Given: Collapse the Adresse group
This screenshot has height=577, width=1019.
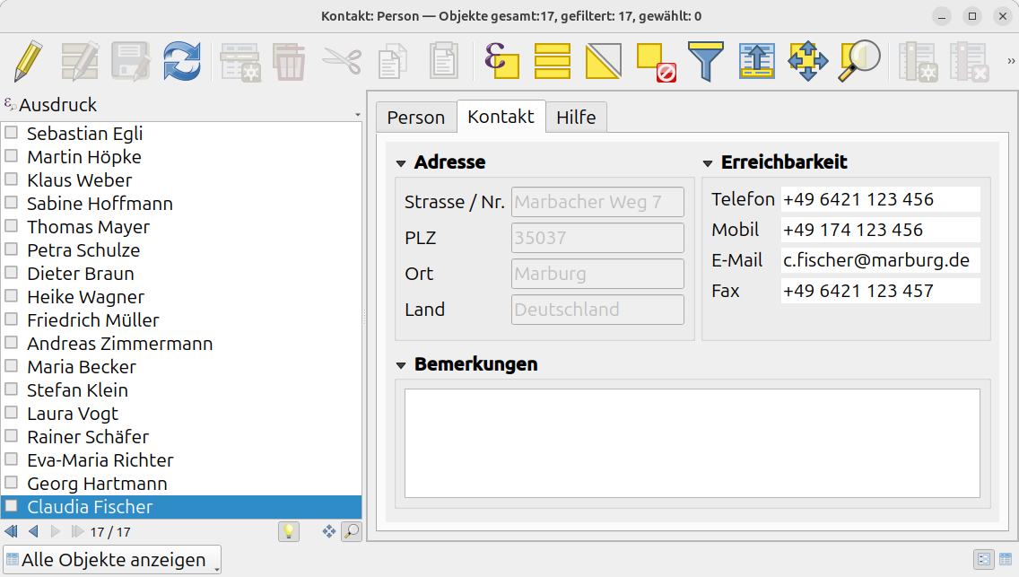Looking at the screenshot, I should 401,163.
